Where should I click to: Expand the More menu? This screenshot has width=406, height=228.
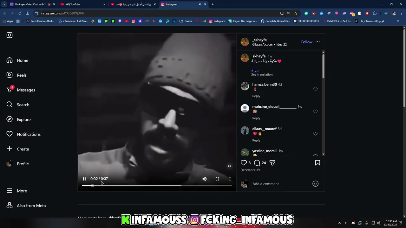pos(17,191)
